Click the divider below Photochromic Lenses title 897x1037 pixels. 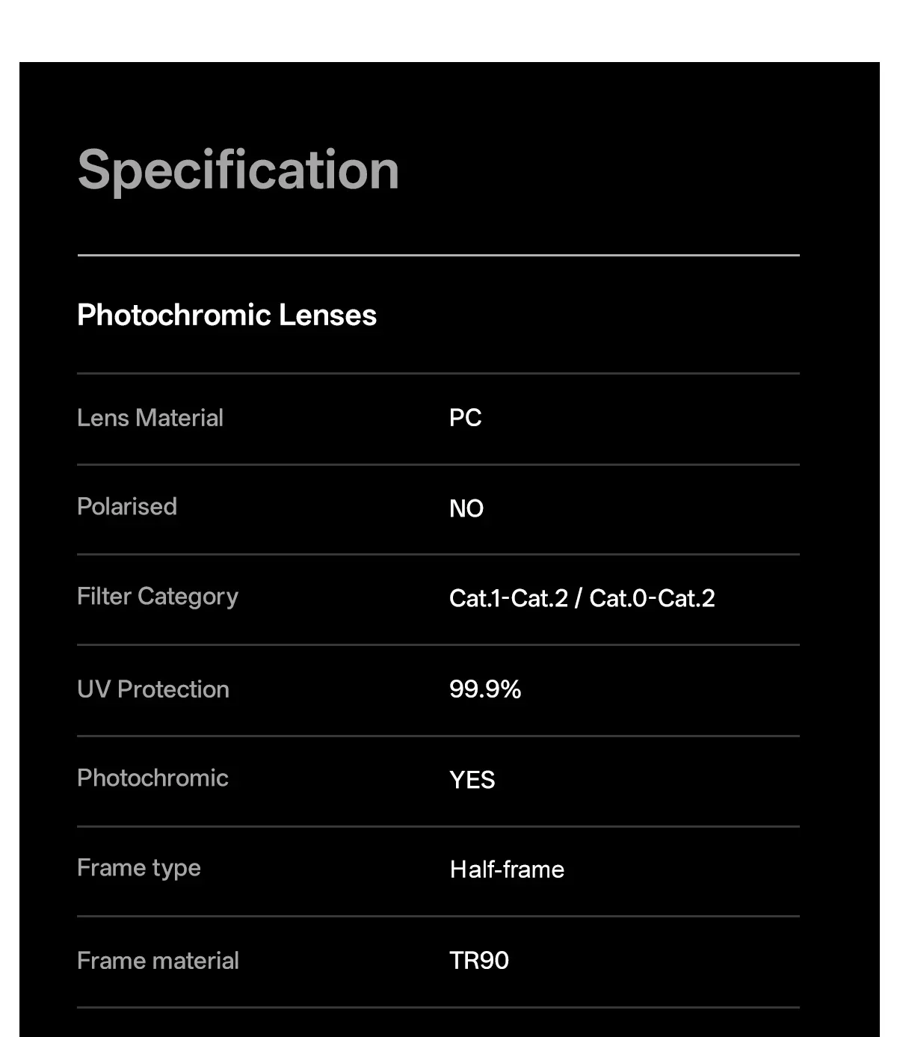click(439, 373)
